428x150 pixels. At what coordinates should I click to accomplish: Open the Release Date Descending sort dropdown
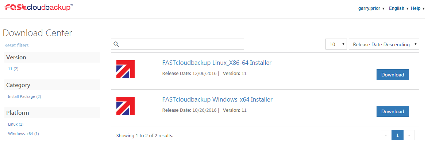tap(384, 44)
